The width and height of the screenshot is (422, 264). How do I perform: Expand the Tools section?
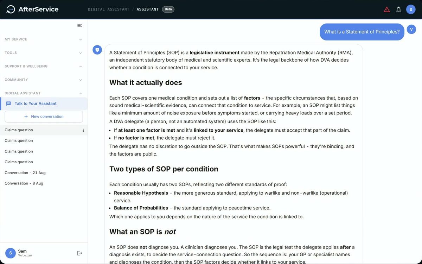[x=44, y=53]
